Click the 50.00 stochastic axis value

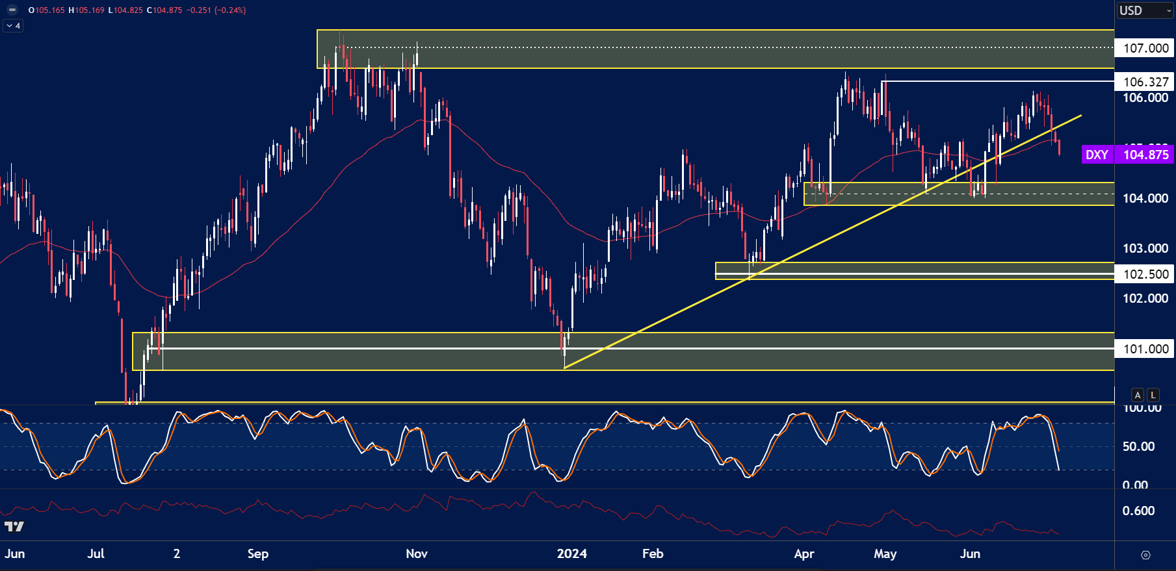(x=1138, y=446)
